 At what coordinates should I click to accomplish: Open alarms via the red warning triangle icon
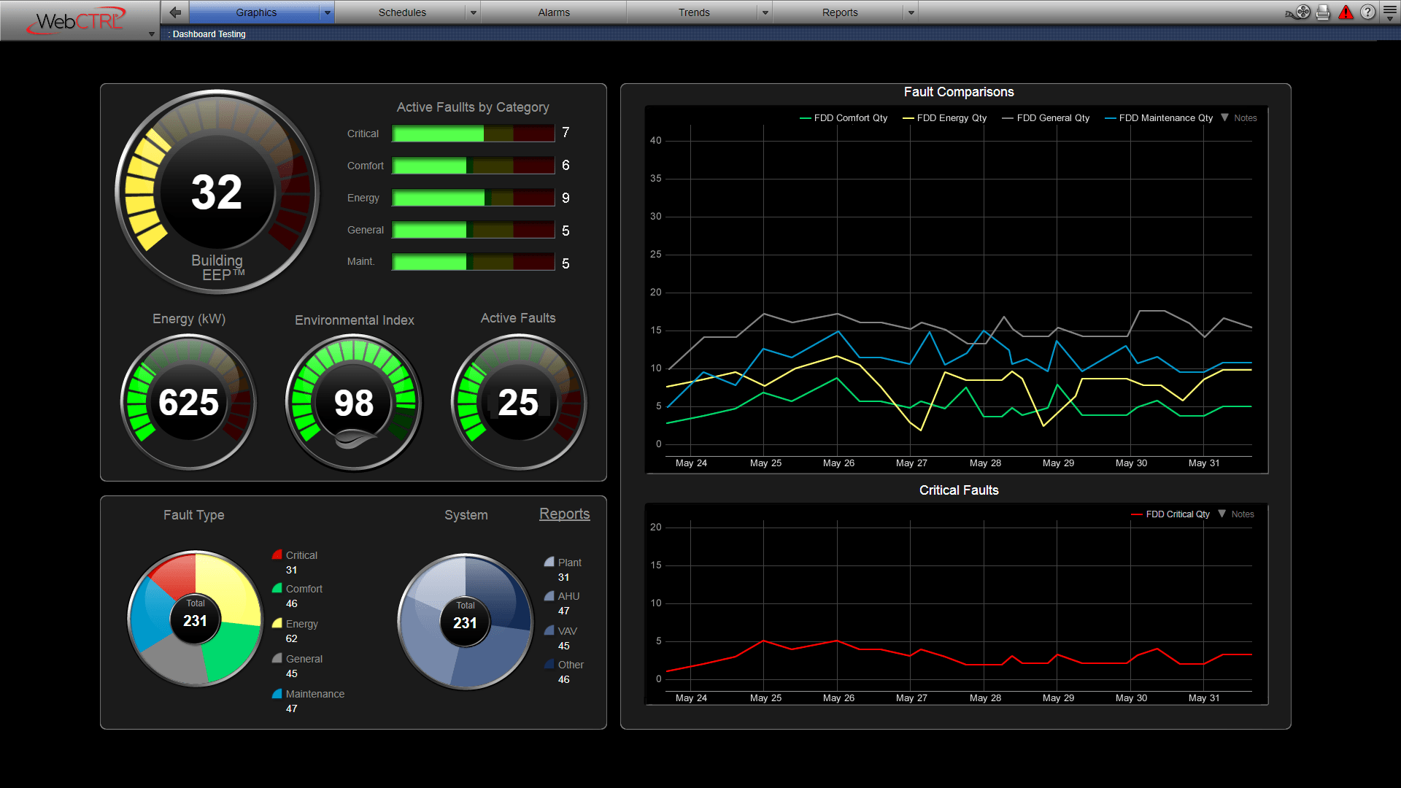click(x=1346, y=12)
